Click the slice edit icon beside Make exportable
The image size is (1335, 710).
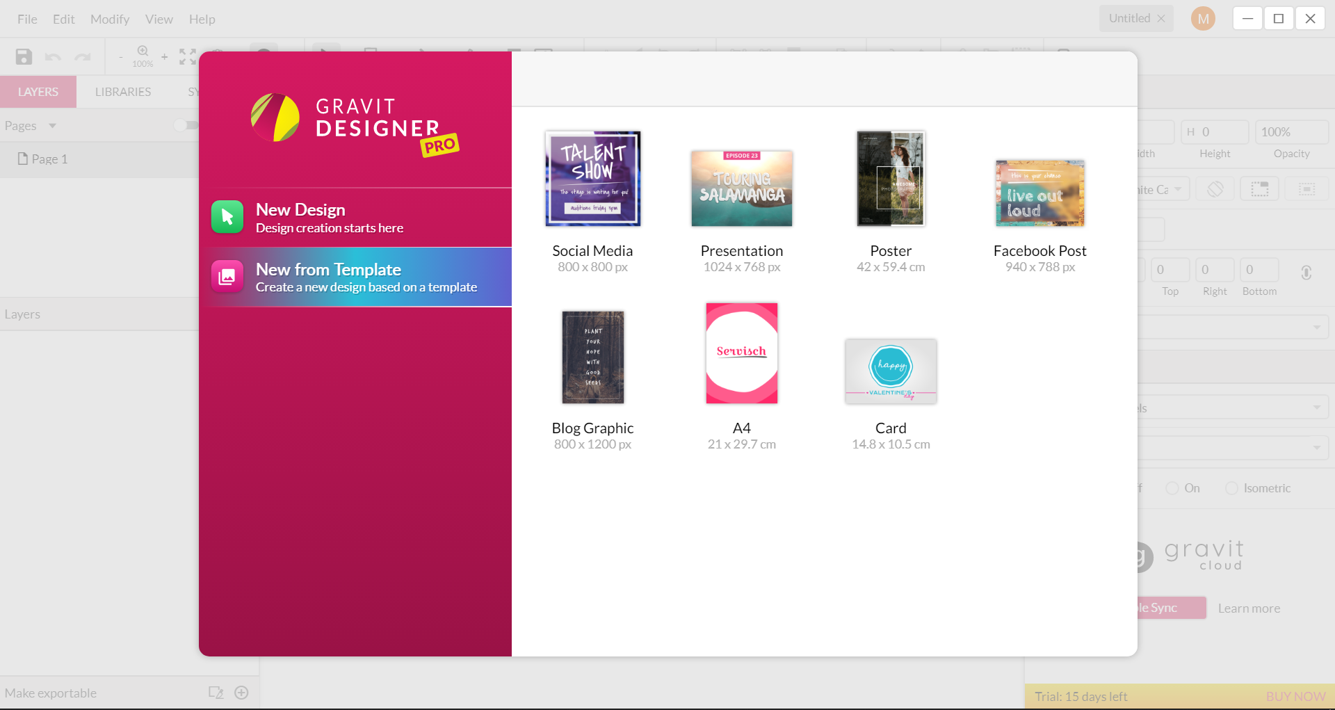click(216, 693)
